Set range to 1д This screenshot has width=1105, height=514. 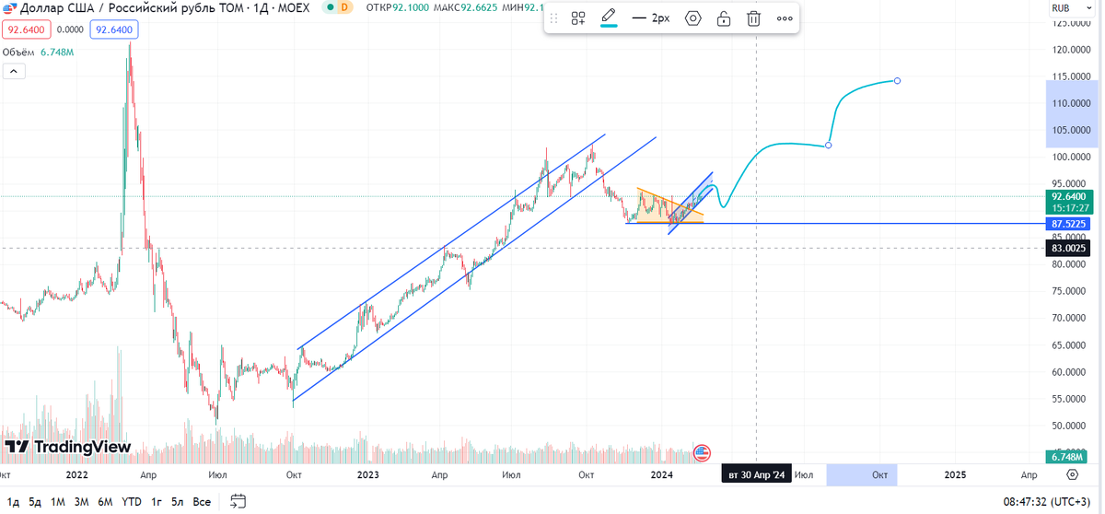(x=13, y=502)
